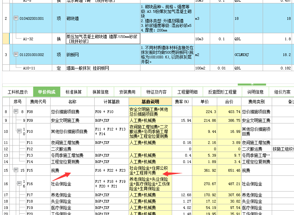
Task: Click the 10m3 unit cell of A1-32
Action: [202, 39]
